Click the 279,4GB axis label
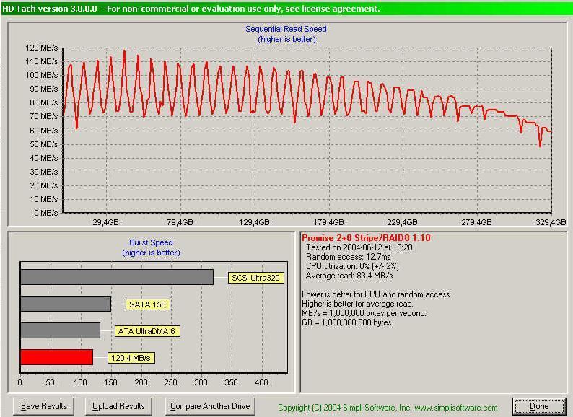 click(476, 222)
